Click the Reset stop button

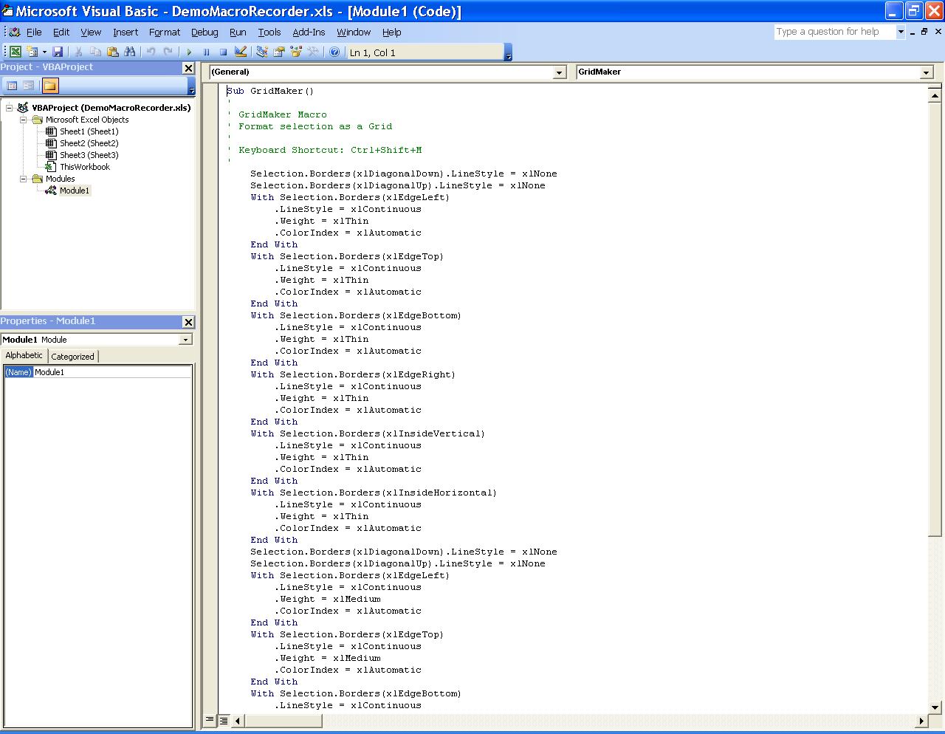[223, 52]
